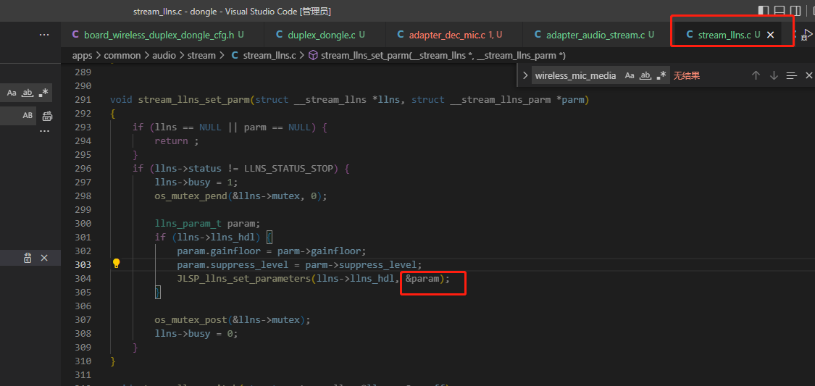815x386 pixels.
Task: Click the find input containing wireless_mic_media
Action: coord(575,75)
